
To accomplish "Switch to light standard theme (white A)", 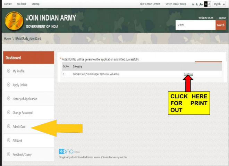I will tap(209, 4).
